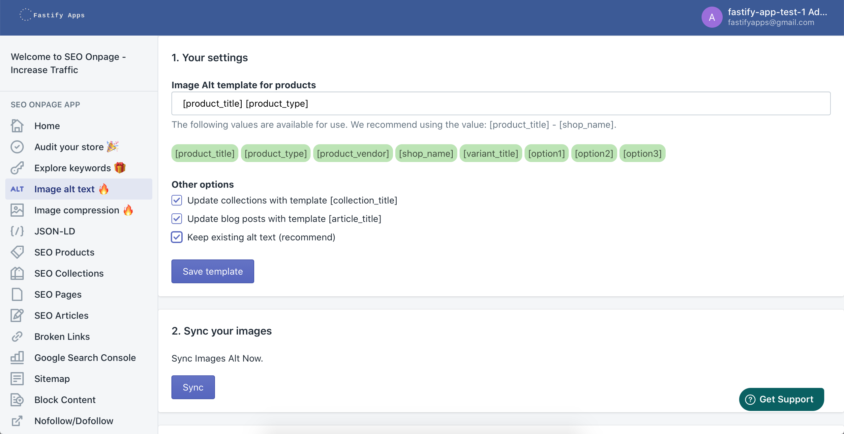Image resolution: width=844 pixels, height=434 pixels.
Task: Insert the [shop_name] tag
Action: pos(426,153)
